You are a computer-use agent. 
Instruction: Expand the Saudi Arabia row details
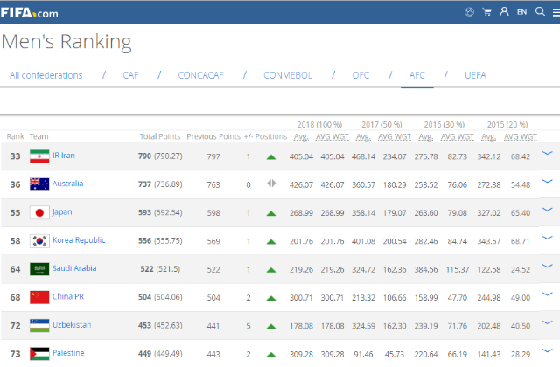tap(547, 266)
